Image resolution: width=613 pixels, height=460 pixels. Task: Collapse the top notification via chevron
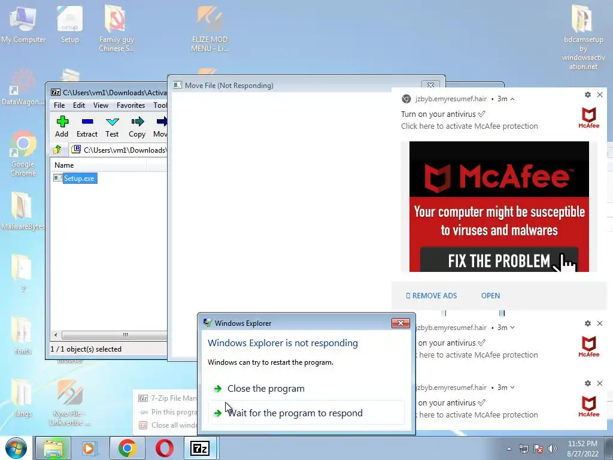512,99
